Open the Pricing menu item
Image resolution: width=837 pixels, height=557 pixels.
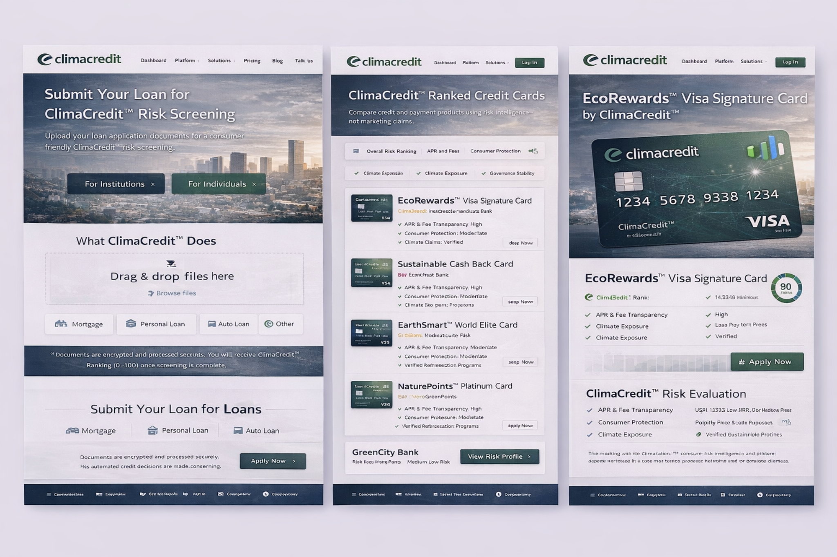point(252,61)
